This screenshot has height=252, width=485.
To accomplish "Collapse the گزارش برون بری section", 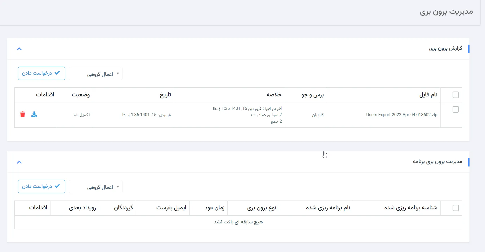I will click(x=19, y=49).
